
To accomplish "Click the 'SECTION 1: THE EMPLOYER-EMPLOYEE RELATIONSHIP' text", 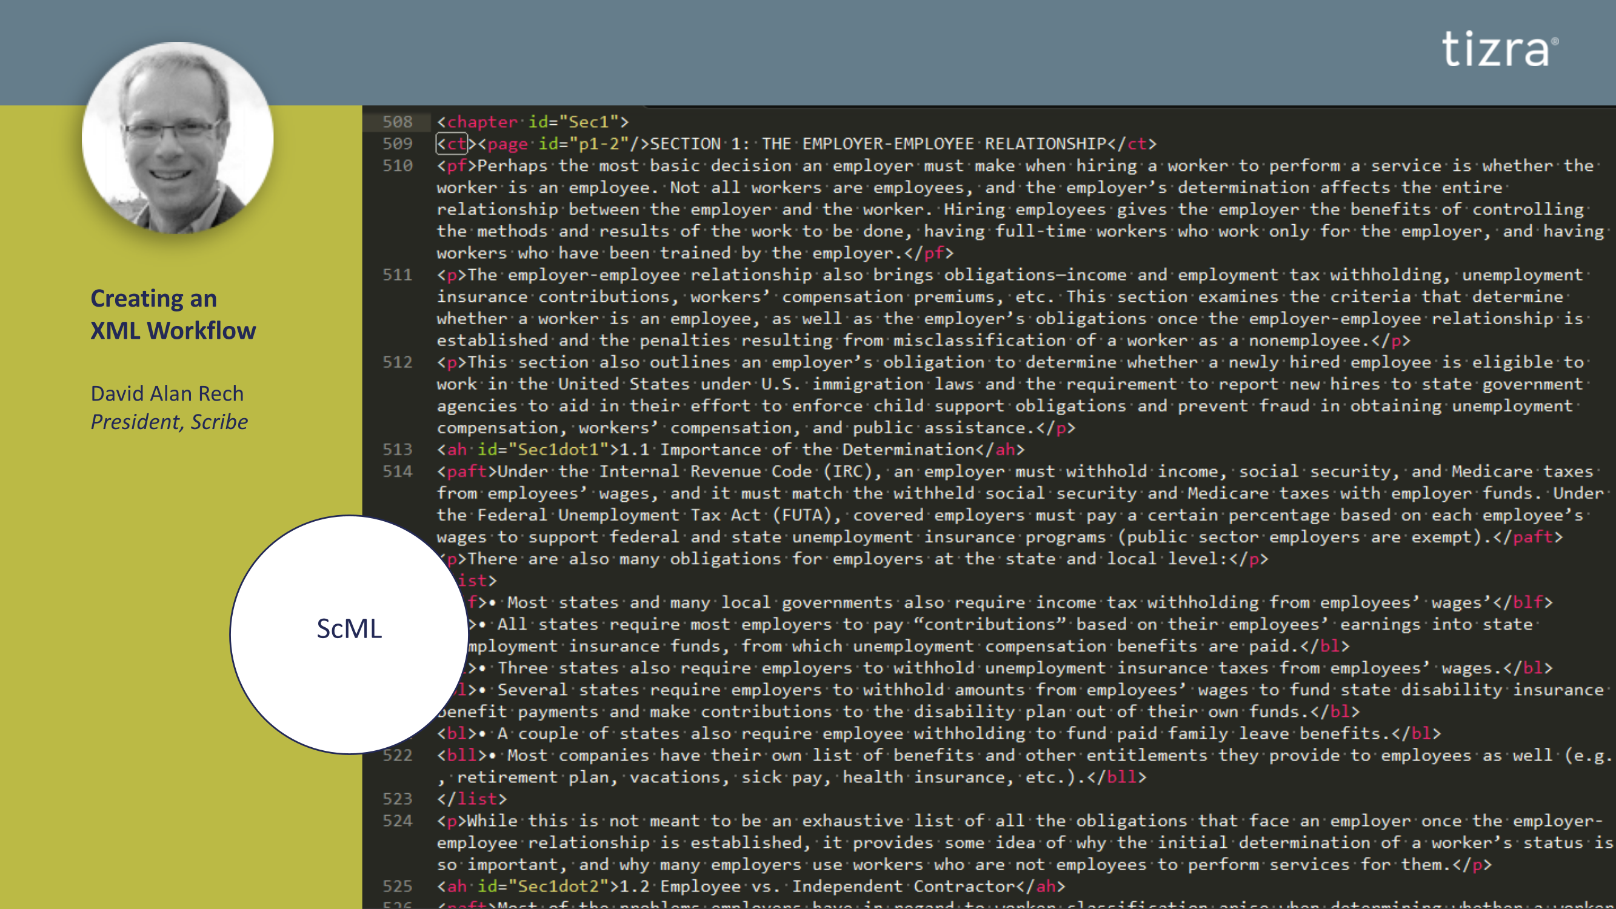I will [878, 144].
